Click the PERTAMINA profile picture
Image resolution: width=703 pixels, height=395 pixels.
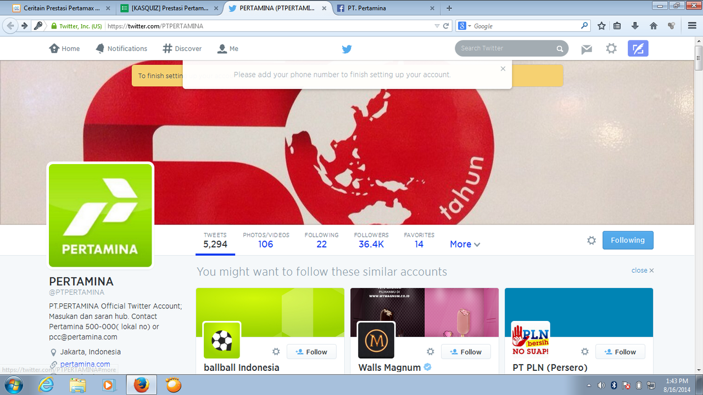101,216
